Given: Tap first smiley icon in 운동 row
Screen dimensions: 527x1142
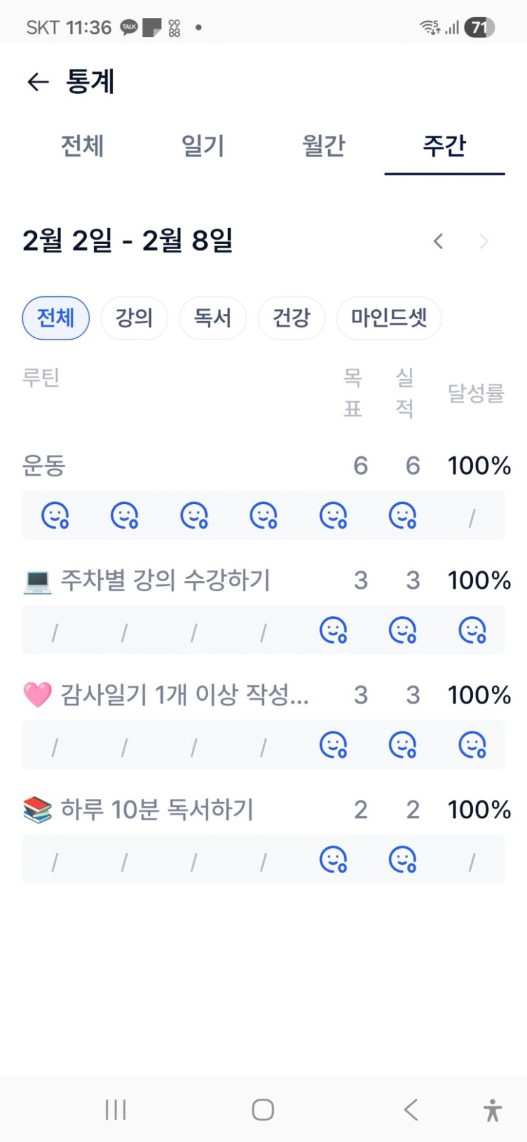Looking at the screenshot, I should 55,516.
